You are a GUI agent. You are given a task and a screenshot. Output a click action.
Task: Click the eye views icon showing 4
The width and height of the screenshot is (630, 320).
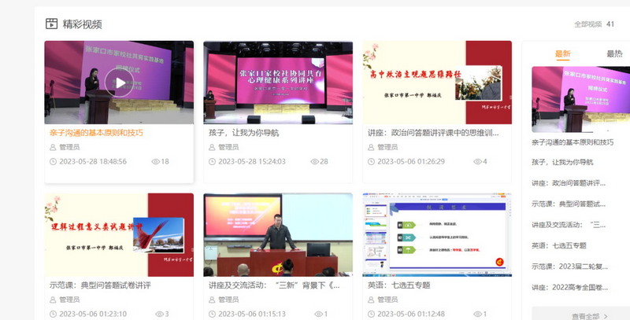(x=477, y=161)
